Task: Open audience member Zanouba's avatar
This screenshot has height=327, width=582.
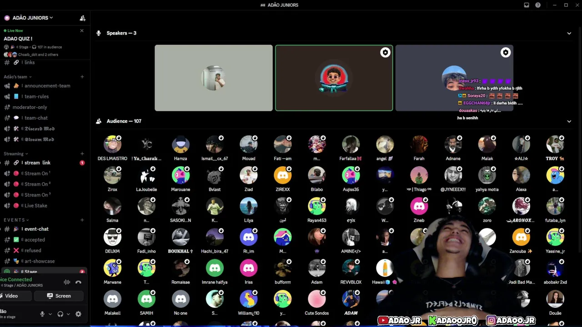Action: coord(521,238)
